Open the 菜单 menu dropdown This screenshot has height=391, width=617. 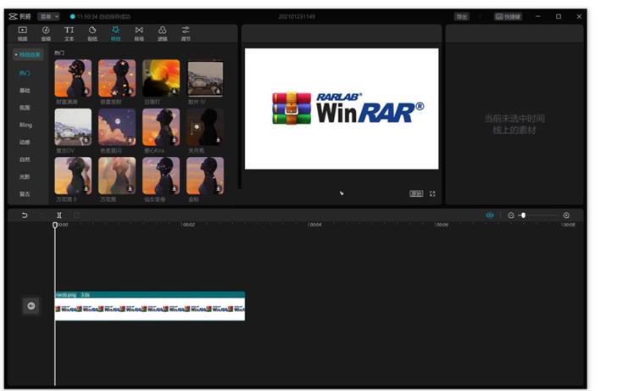tap(48, 16)
